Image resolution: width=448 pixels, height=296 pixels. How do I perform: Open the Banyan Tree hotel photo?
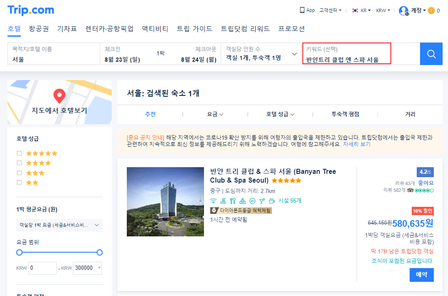coord(166,202)
